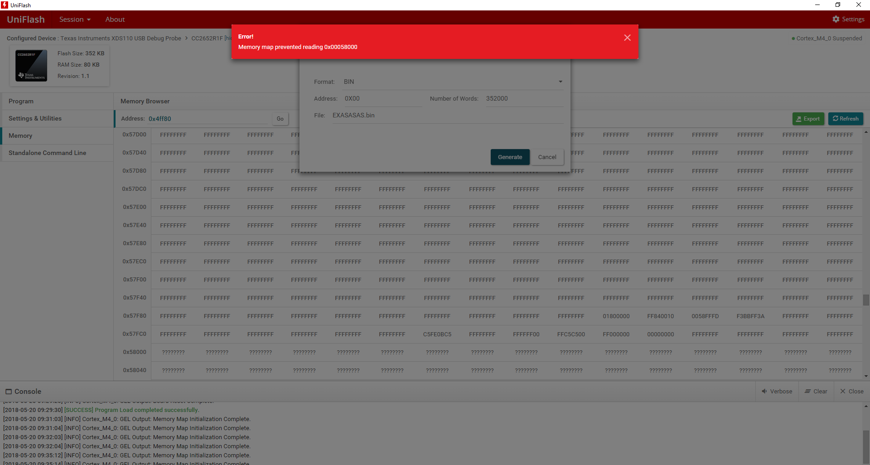Click the green Export button

coord(808,119)
